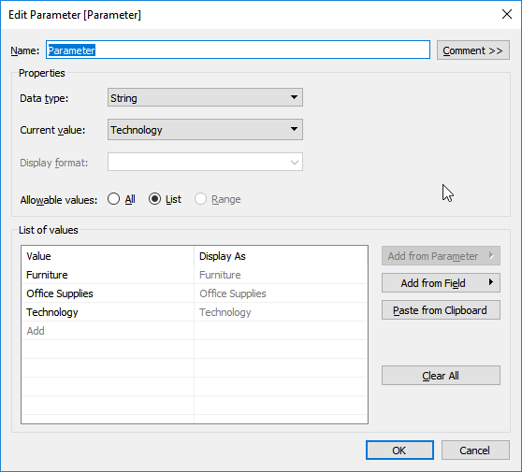Screen dimensions: 522x472
Task: Close the Edit Parameter dialog
Action: click(507, 14)
